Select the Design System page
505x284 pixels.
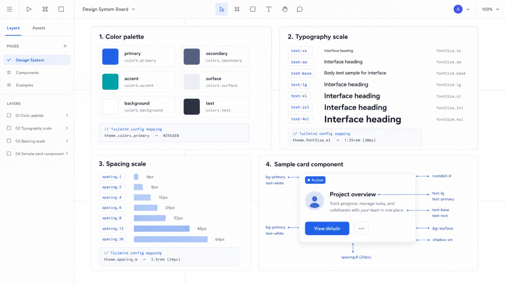pos(37,60)
